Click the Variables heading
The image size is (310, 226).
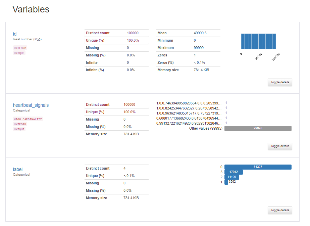click(31, 9)
